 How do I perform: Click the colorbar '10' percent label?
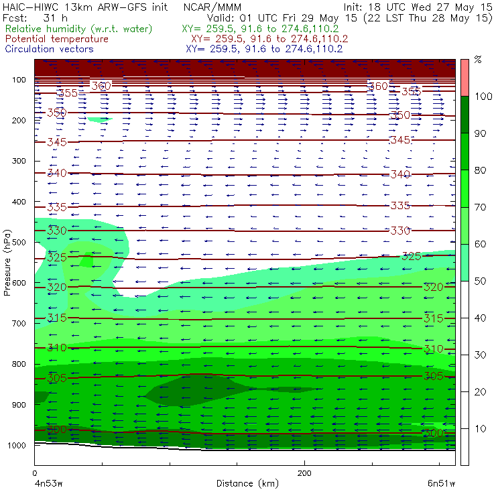coord(481,429)
